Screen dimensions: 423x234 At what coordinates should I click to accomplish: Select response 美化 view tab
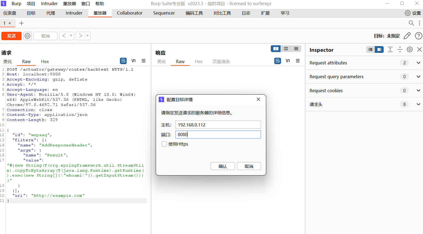[161, 61]
